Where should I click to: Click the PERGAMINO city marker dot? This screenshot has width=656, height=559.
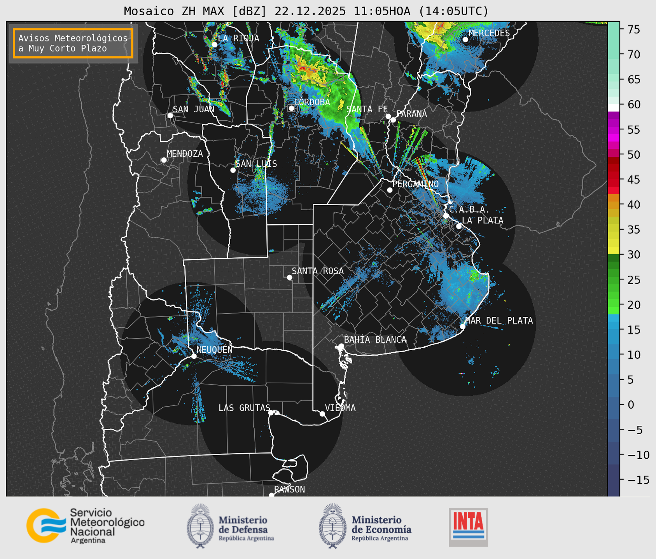pos(390,190)
